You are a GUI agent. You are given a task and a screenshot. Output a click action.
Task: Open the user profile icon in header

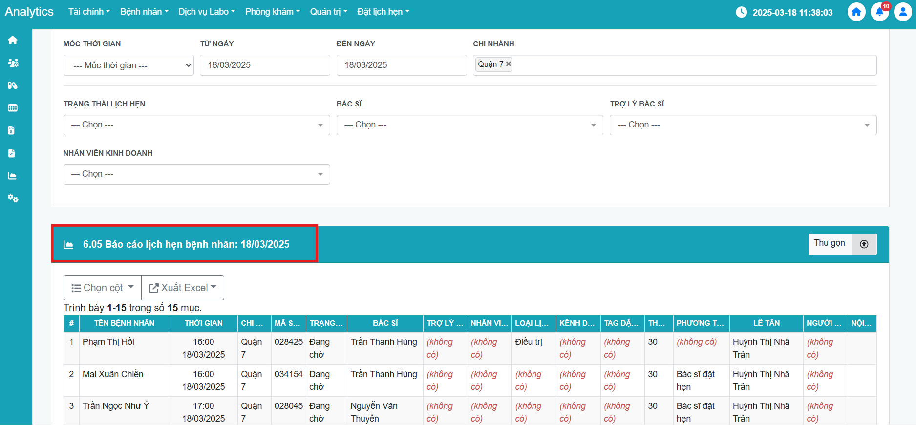(x=903, y=12)
